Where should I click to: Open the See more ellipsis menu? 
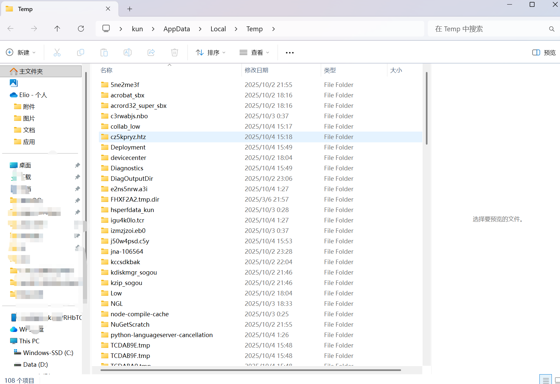(x=290, y=52)
